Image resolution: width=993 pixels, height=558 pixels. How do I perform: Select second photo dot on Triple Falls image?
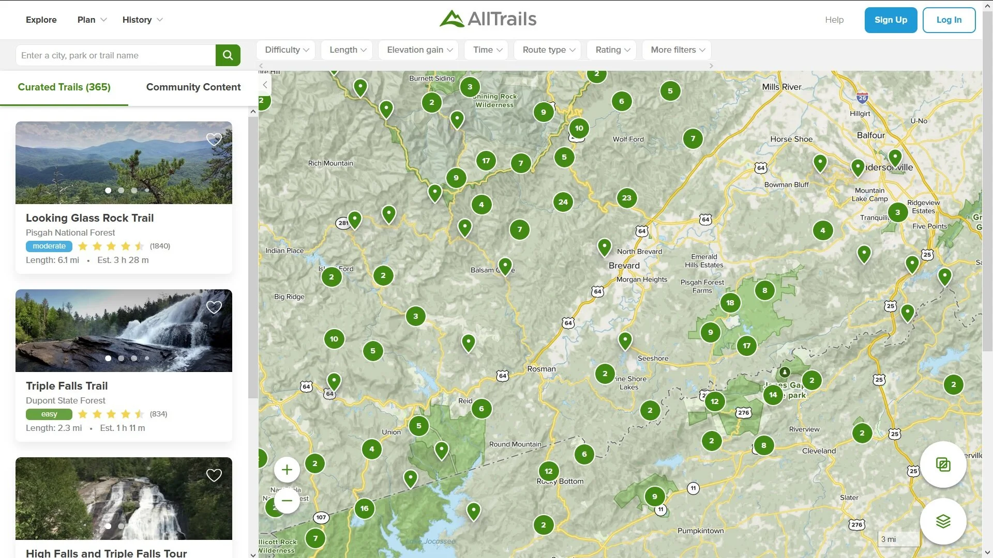click(x=121, y=358)
